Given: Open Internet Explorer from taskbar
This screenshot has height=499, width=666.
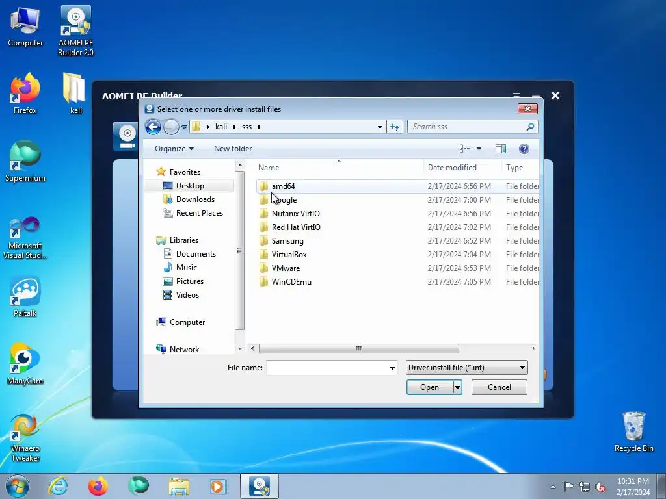Looking at the screenshot, I should point(58,486).
